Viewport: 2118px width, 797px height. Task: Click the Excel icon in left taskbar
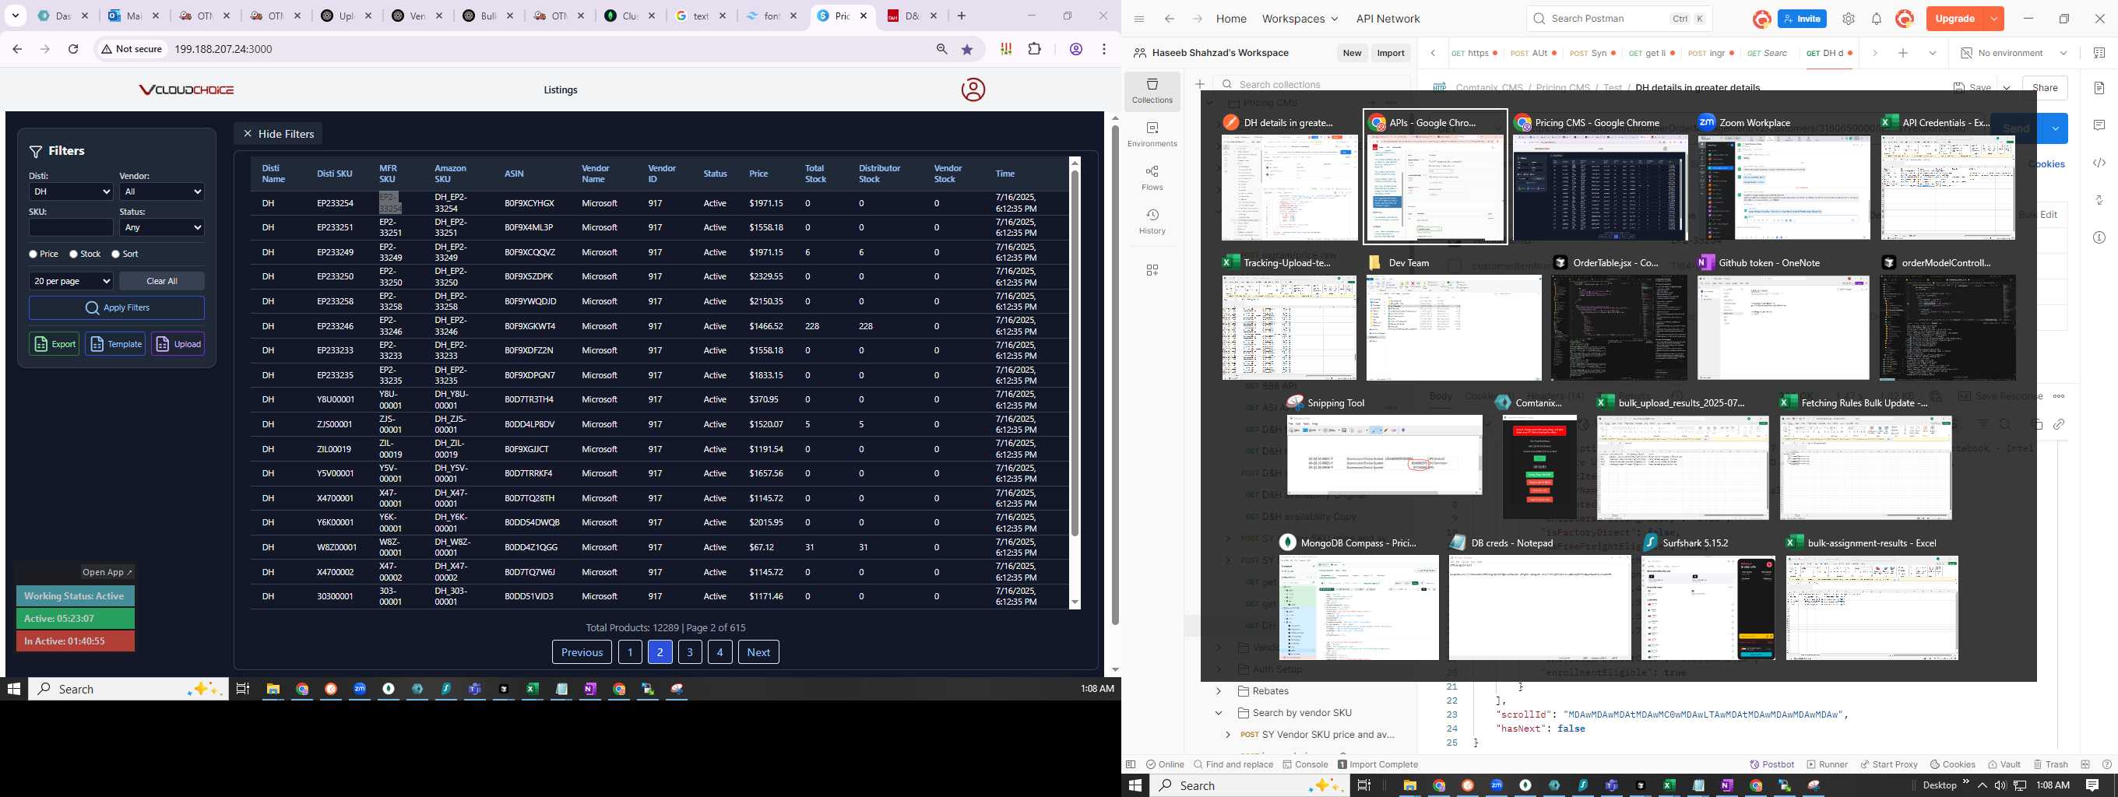point(532,690)
